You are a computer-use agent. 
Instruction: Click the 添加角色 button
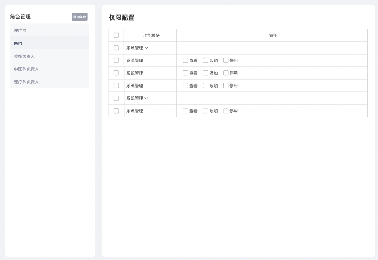(80, 17)
